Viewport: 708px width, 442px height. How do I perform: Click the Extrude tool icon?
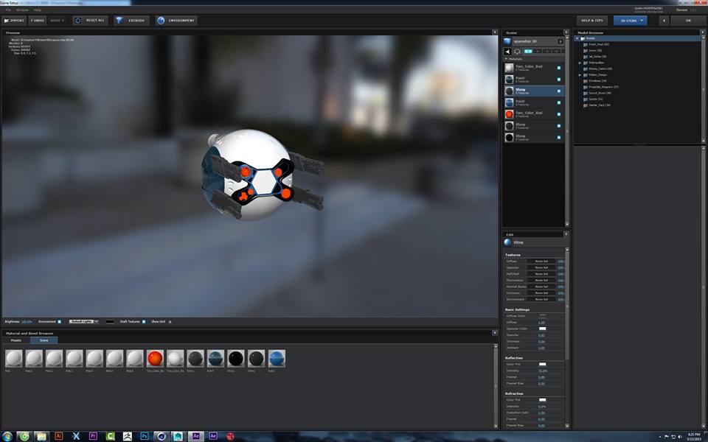pyautogui.click(x=120, y=21)
